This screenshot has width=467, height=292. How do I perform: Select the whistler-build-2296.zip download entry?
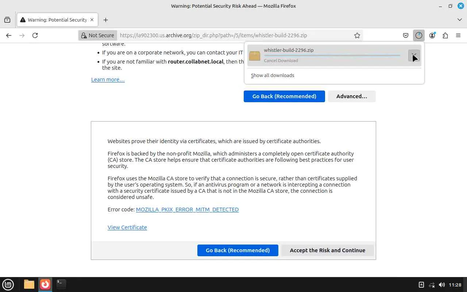[x=334, y=55]
